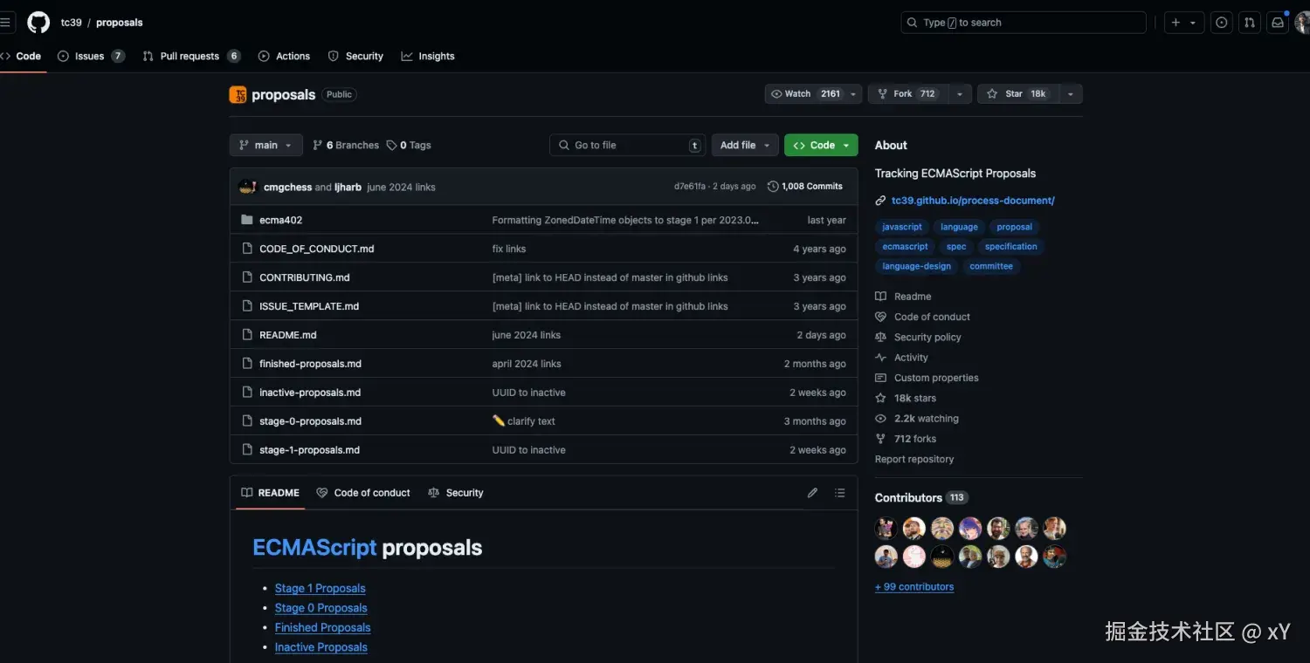
Task: Expand the Fork options arrow
Action: 960,94
